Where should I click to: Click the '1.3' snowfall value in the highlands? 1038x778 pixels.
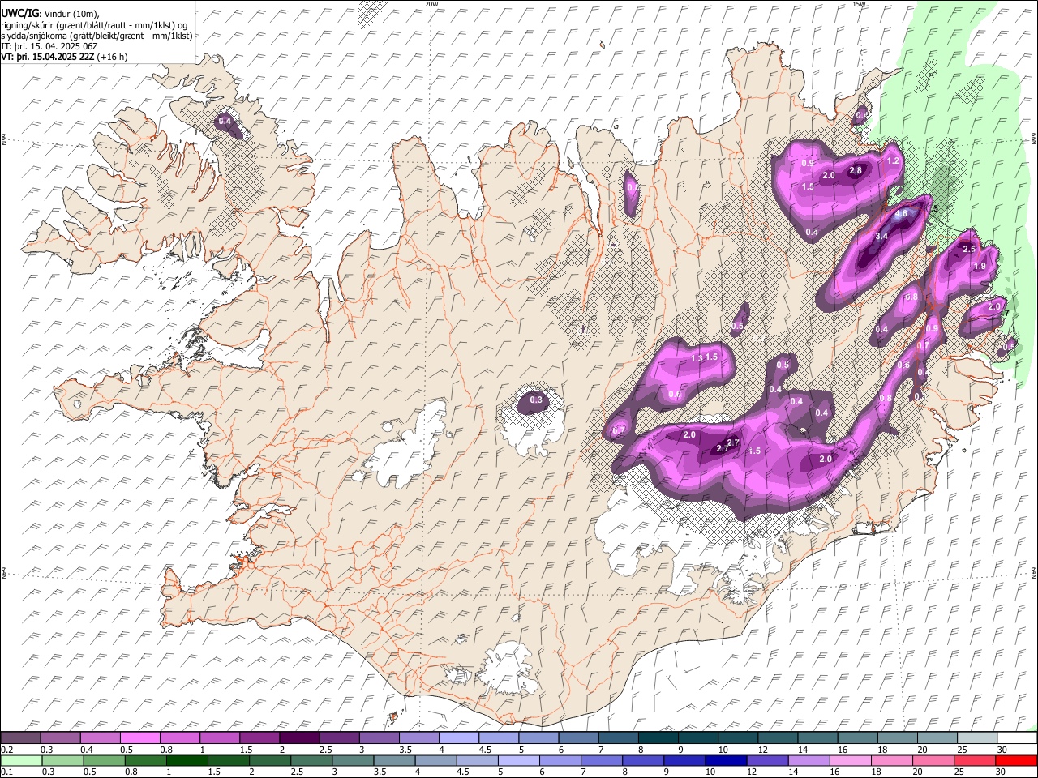pyautogui.click(x=697, y=358)
